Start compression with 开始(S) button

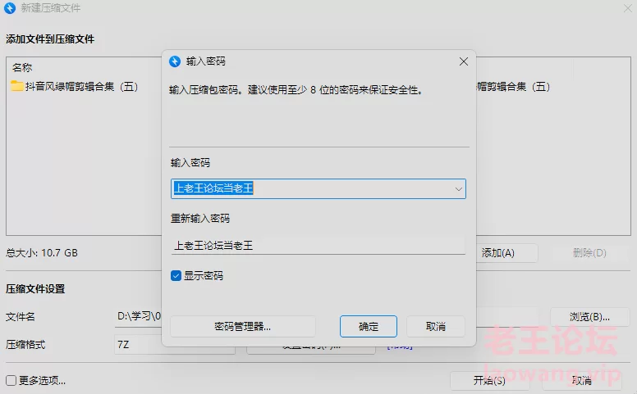(489, 380)
